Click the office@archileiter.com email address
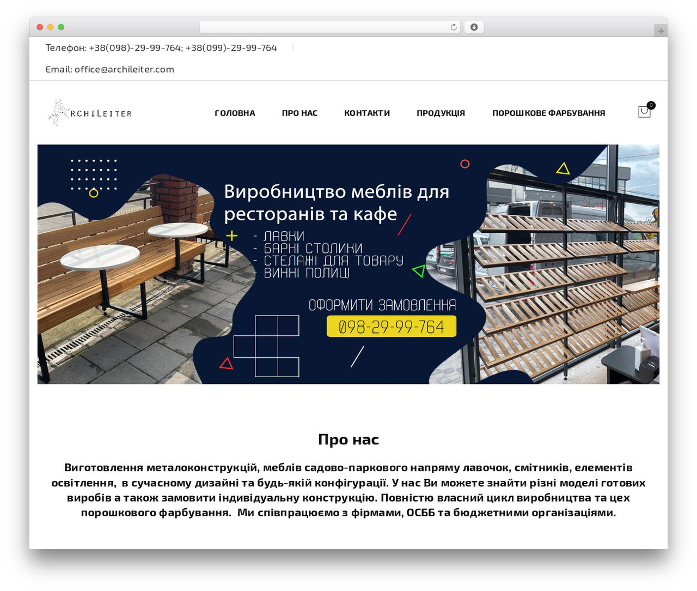Image resolution: width=697 pixels, height=591 pixels. click(124, 69)
